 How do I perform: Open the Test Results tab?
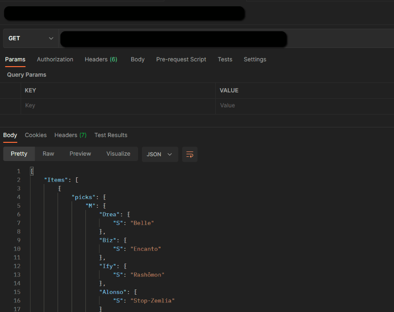click(111, 135)
